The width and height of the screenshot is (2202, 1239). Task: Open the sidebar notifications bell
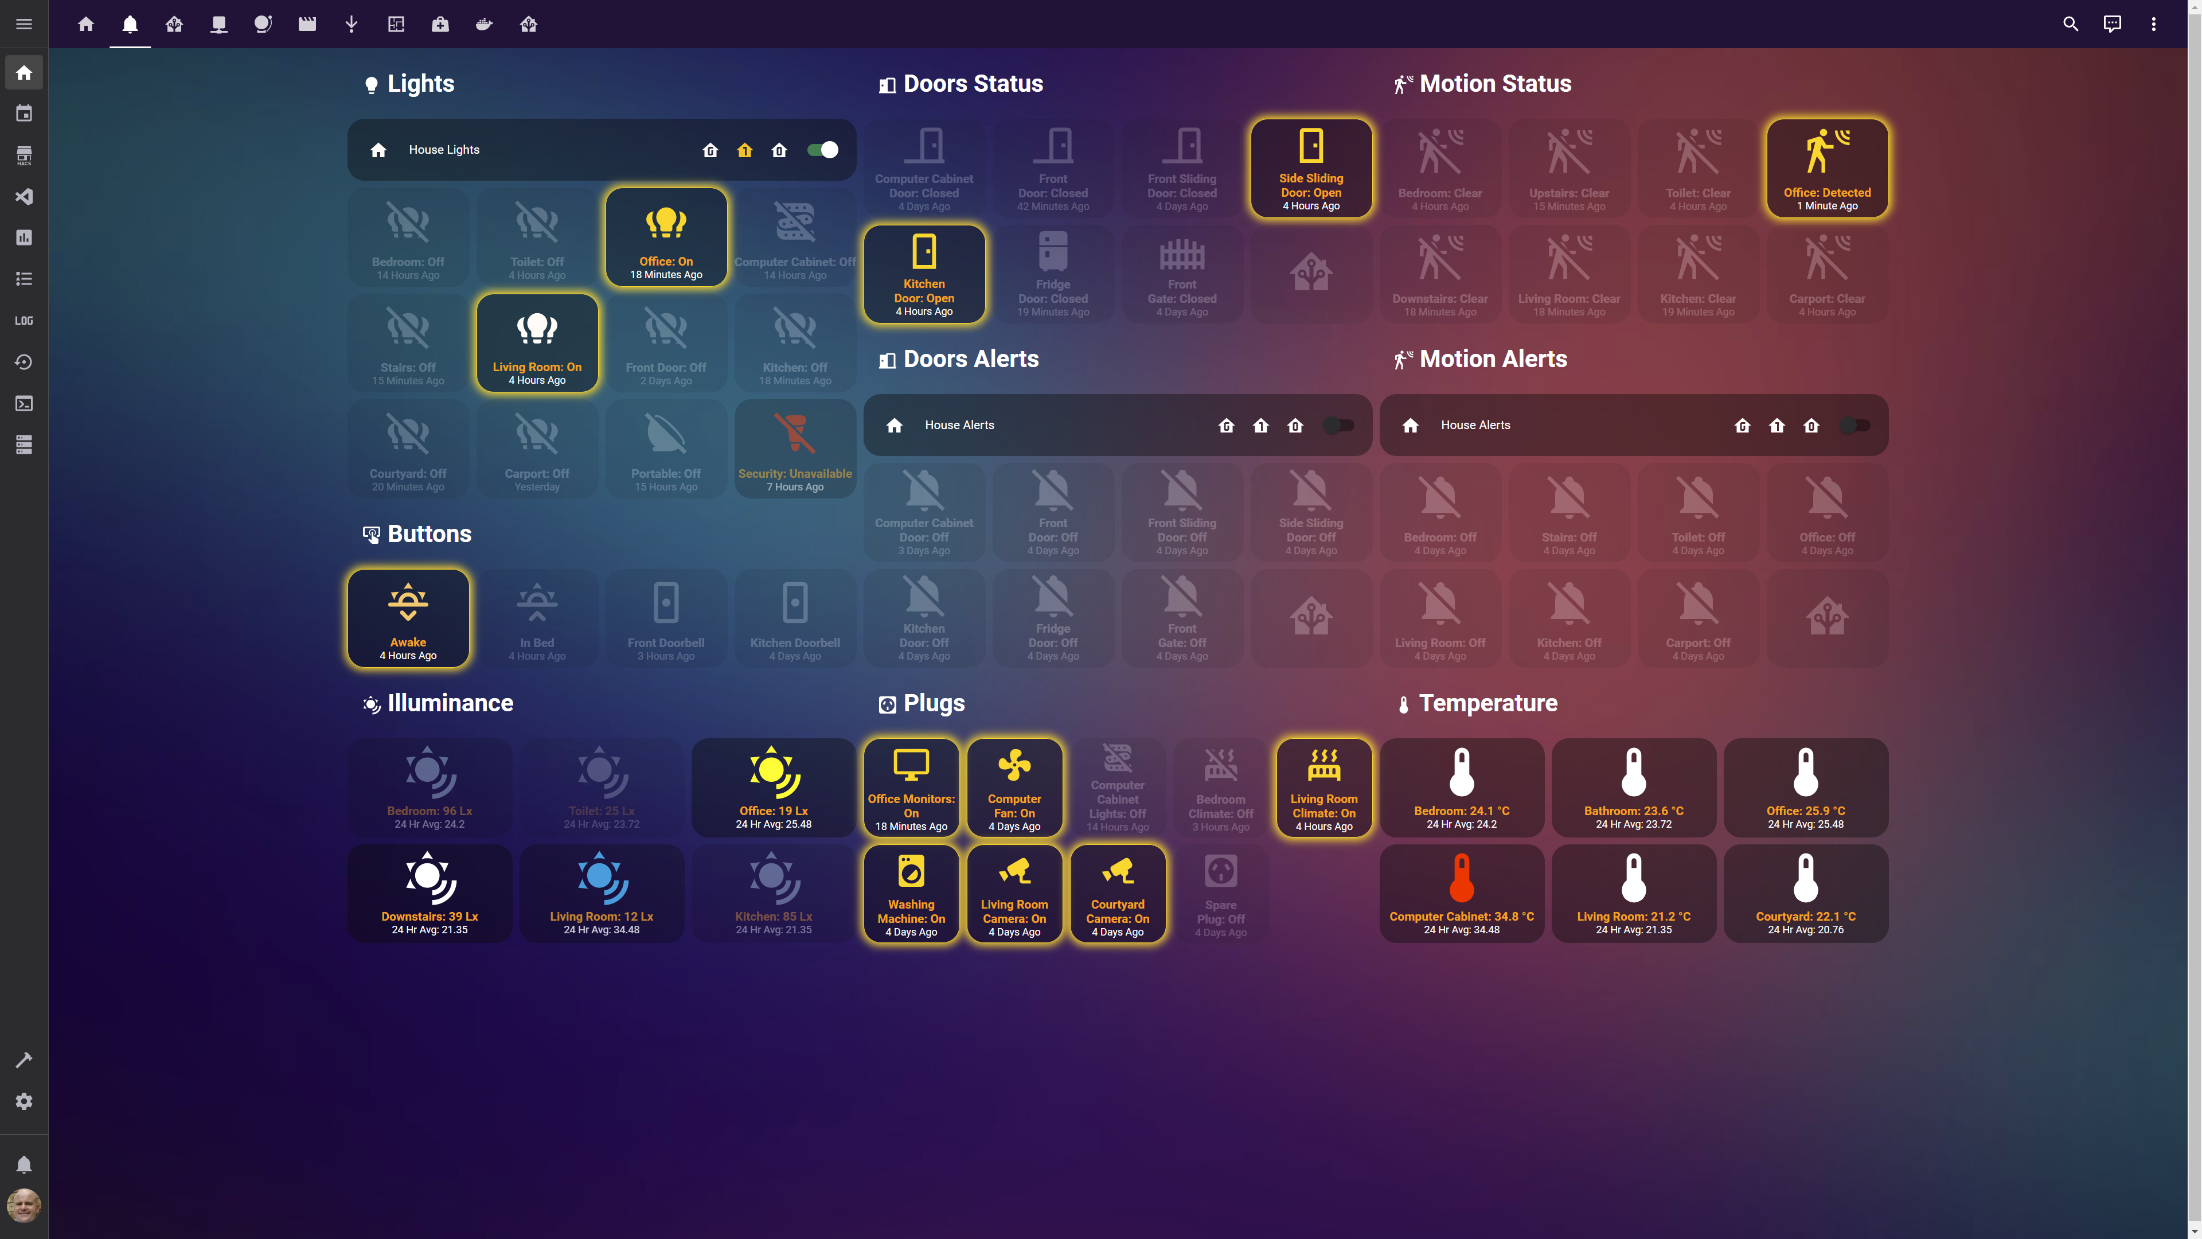pos(24,1164)
